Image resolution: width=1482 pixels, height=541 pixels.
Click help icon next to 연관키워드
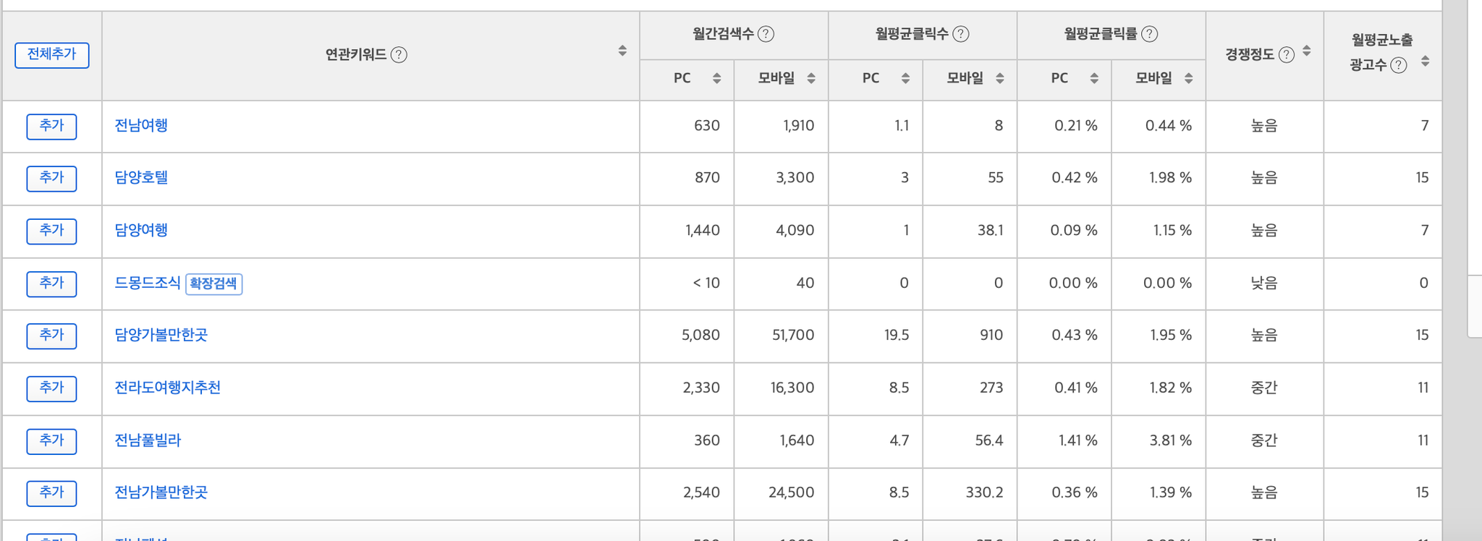(399, 55)
